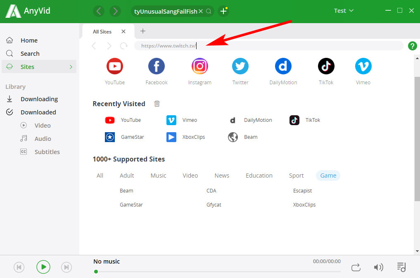Open Gfycat in supported sites list
This screenshot has height=278, width=420.
(214, 204)
